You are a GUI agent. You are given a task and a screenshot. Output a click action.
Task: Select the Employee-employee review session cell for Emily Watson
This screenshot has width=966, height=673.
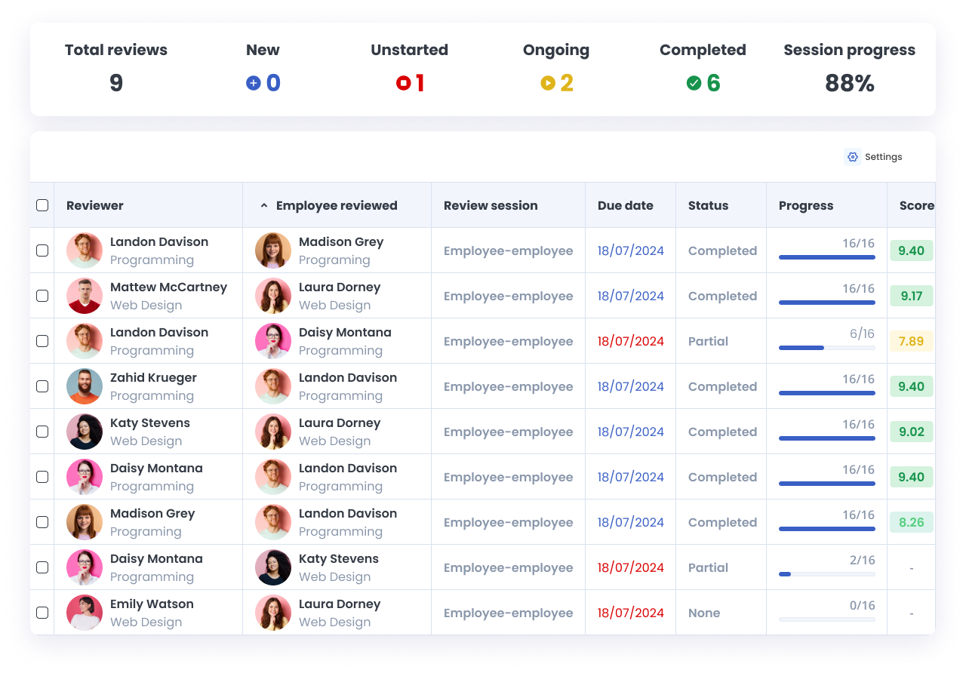click(x=508, y=613)
